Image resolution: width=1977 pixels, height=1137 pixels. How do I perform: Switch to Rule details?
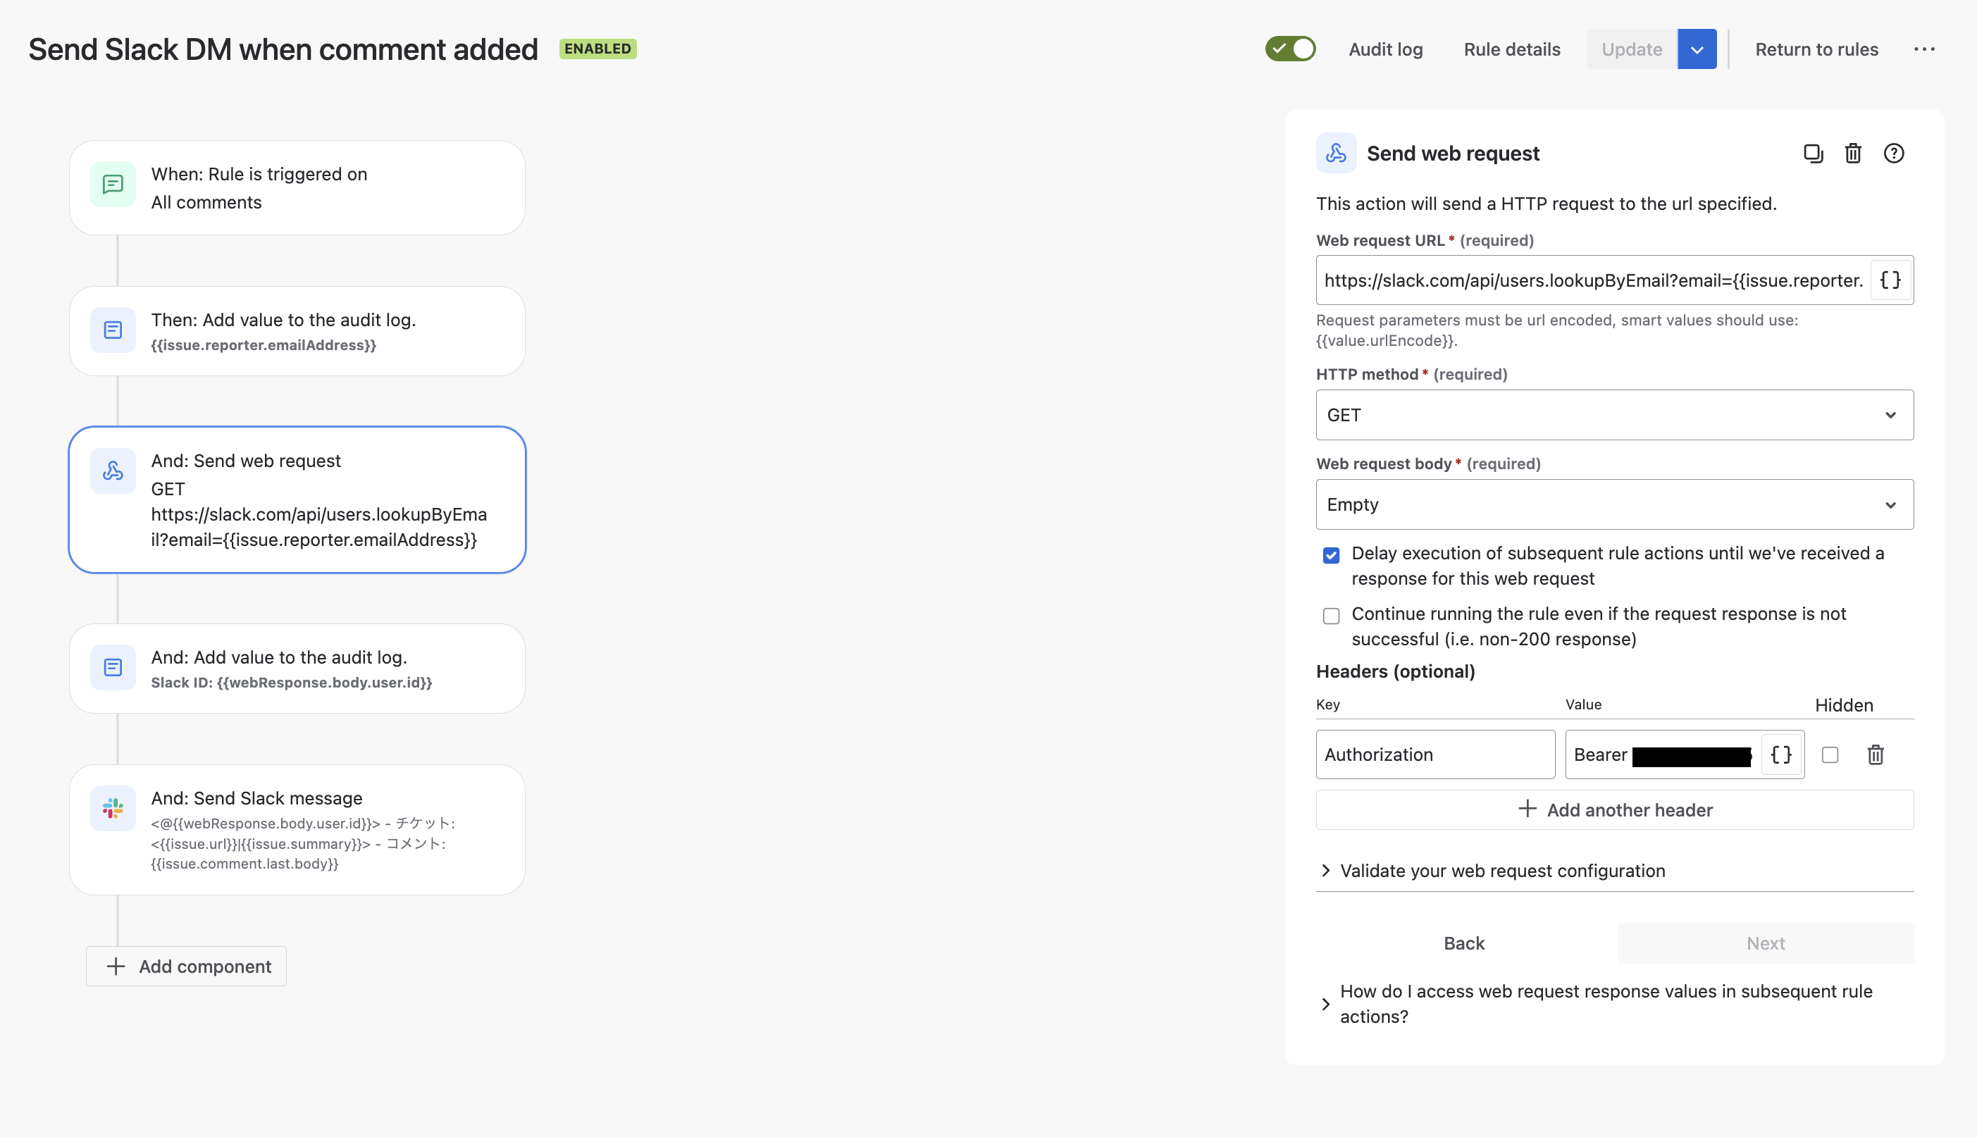(1512, 49)
